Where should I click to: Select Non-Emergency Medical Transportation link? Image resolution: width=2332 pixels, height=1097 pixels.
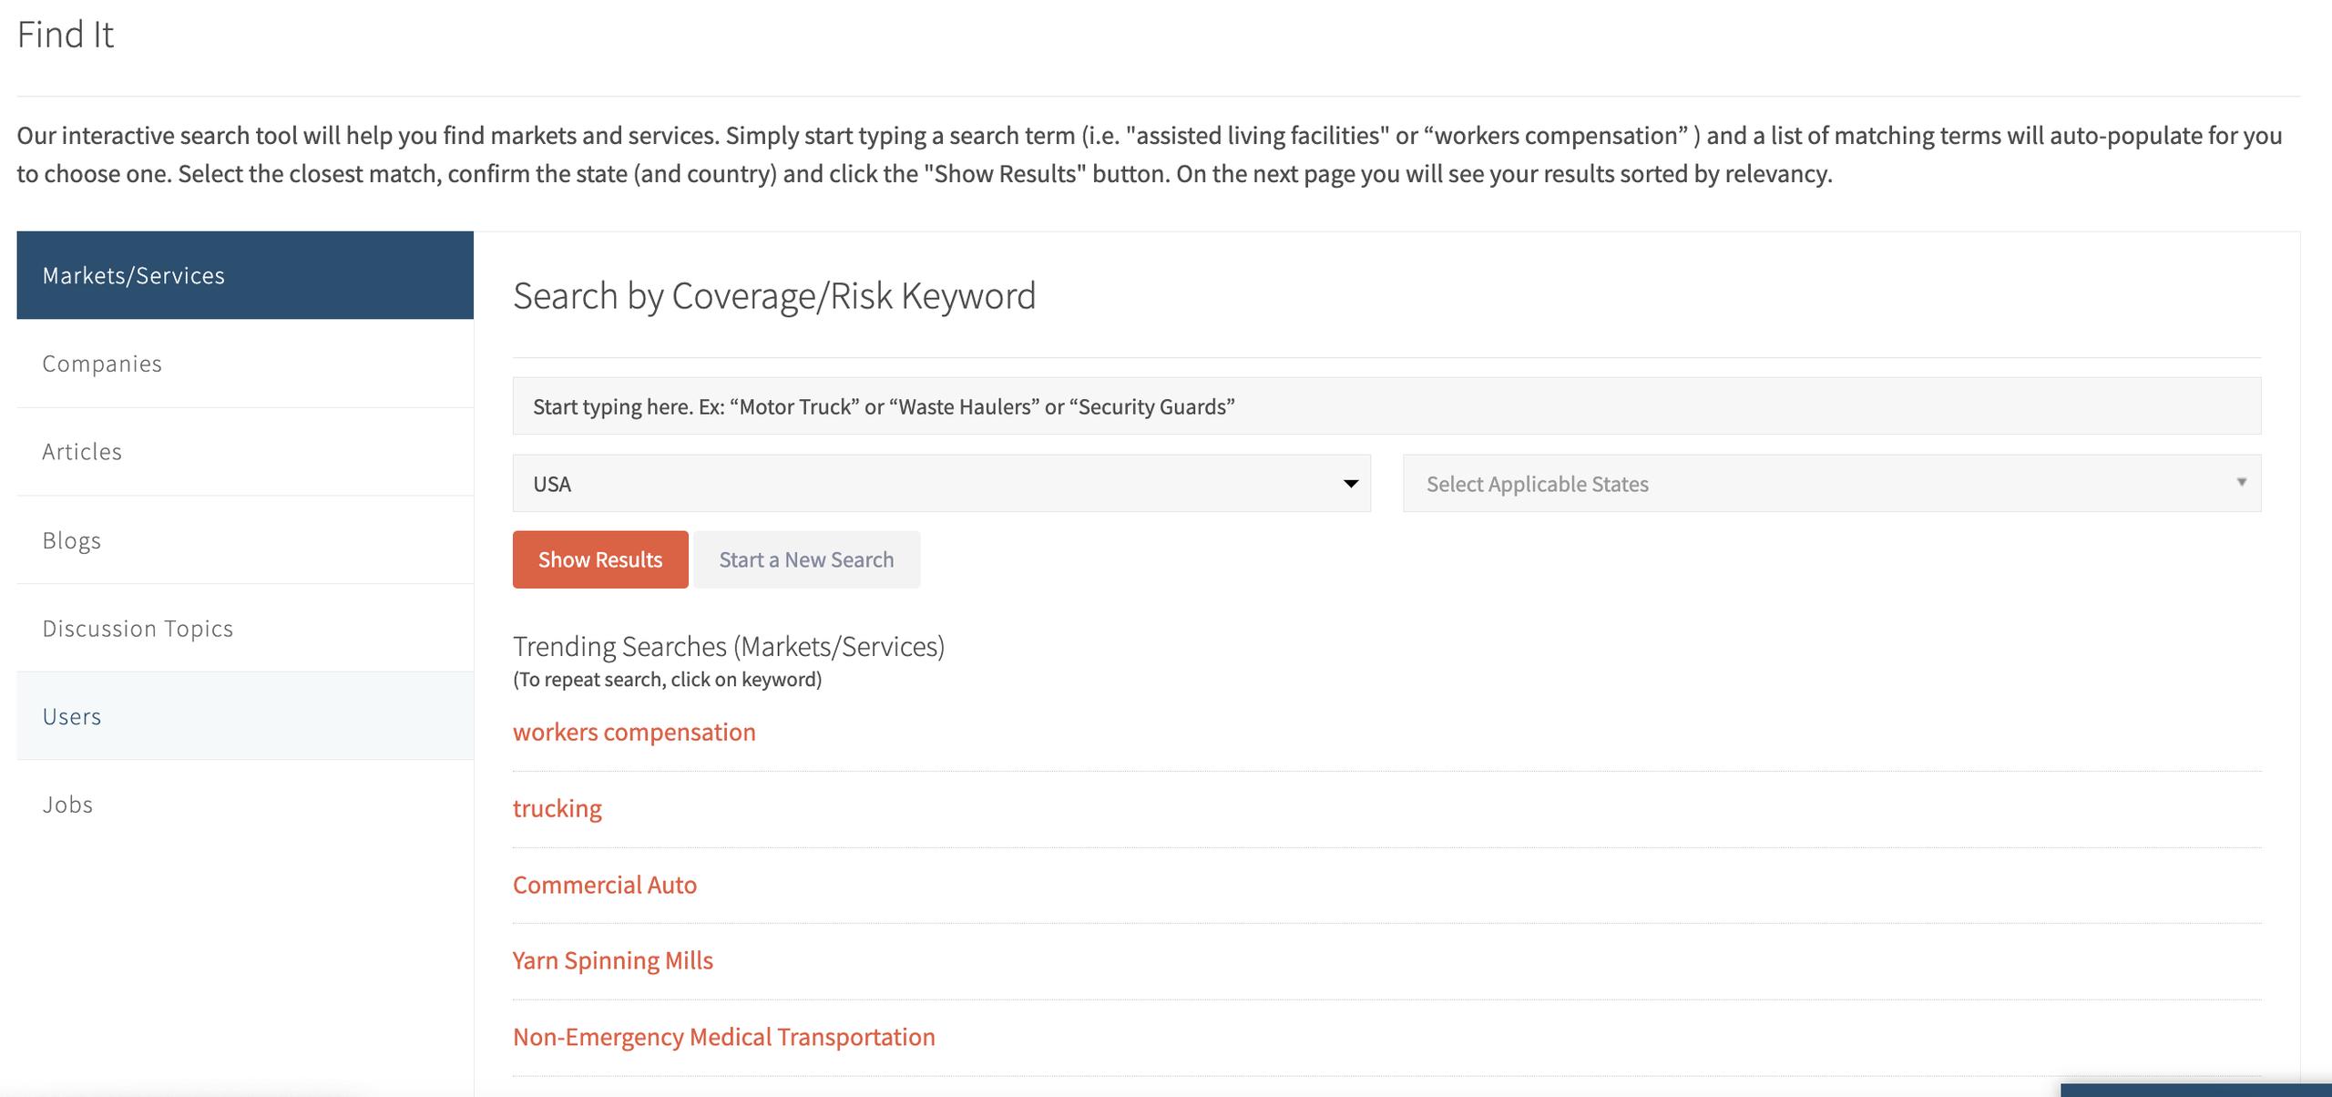723,1037
